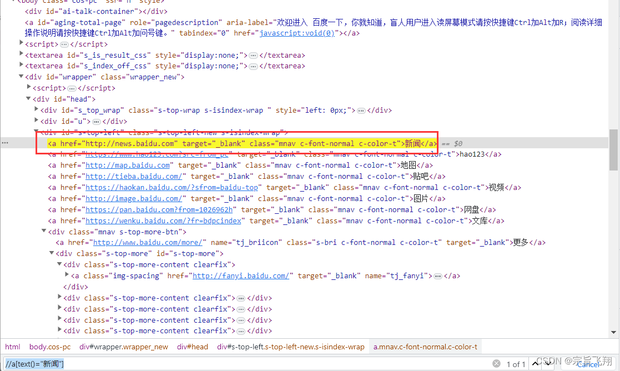620x371 pixels.
Task: Expand the tj_fanyi img-spacing anchor node
Action: 67,275
